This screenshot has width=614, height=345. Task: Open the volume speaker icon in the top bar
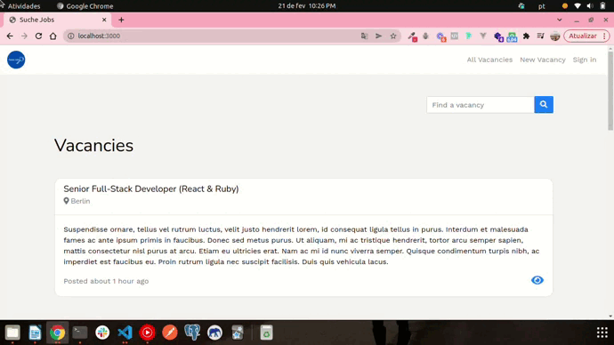click(x=590, y=6)
